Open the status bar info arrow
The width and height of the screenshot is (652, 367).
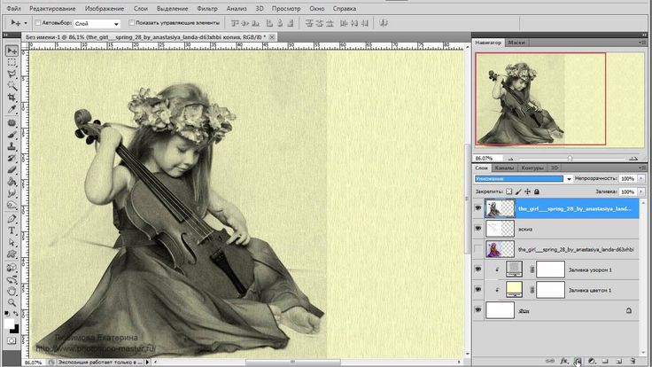[x=147, y=363]
